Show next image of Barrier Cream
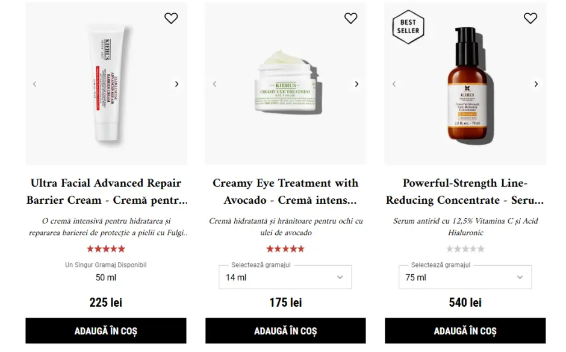This screenshot has height=352, width=566. coord(176,84)
